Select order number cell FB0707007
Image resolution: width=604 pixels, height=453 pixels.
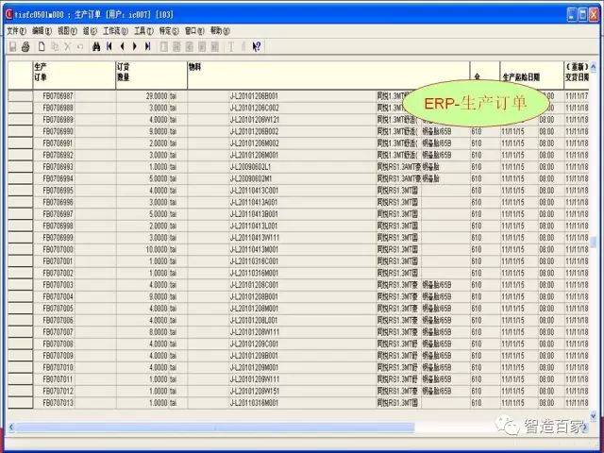coord(58,332)
